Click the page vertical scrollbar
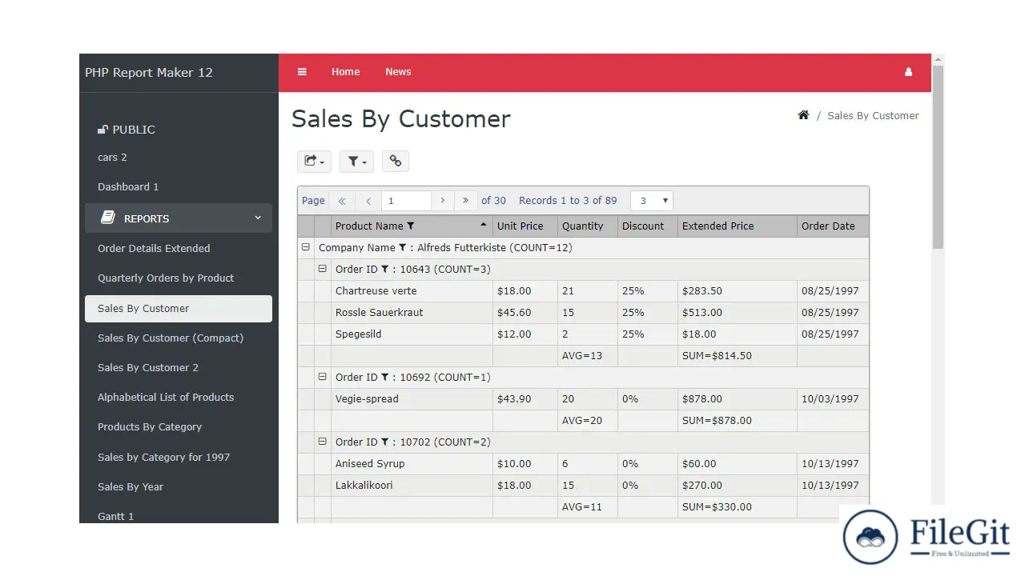1025x576 pixels. click(x=938, y=157)
